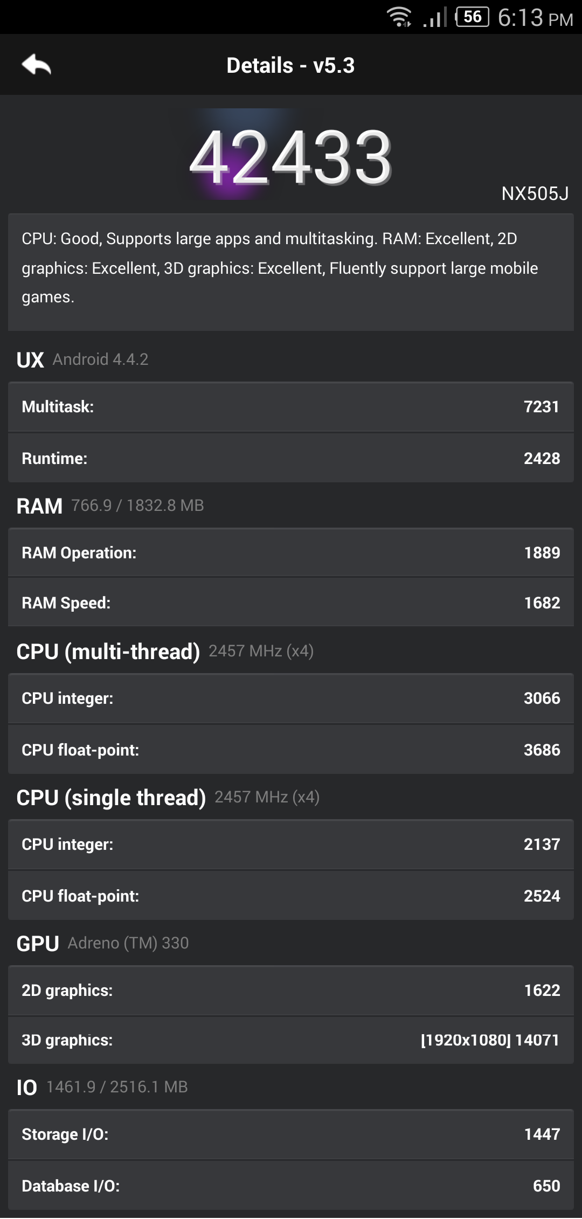Image resolution: width=582 pixels, height=1219 pixels.
Task: Tap the cellular signal bars icon
Action: click(435, 17)
